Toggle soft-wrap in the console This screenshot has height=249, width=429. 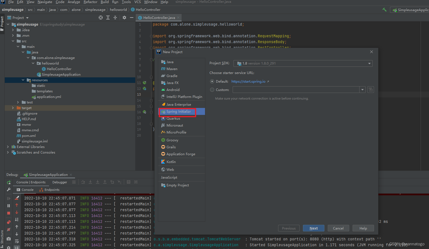(x=17, y=241)
